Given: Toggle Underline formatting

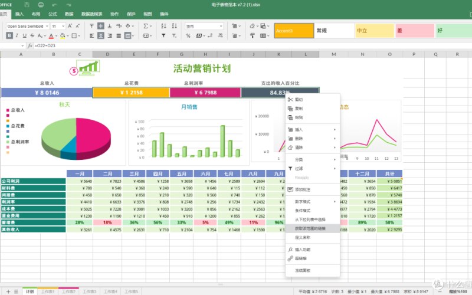Looking at the screenshot, I should (25, 35).
